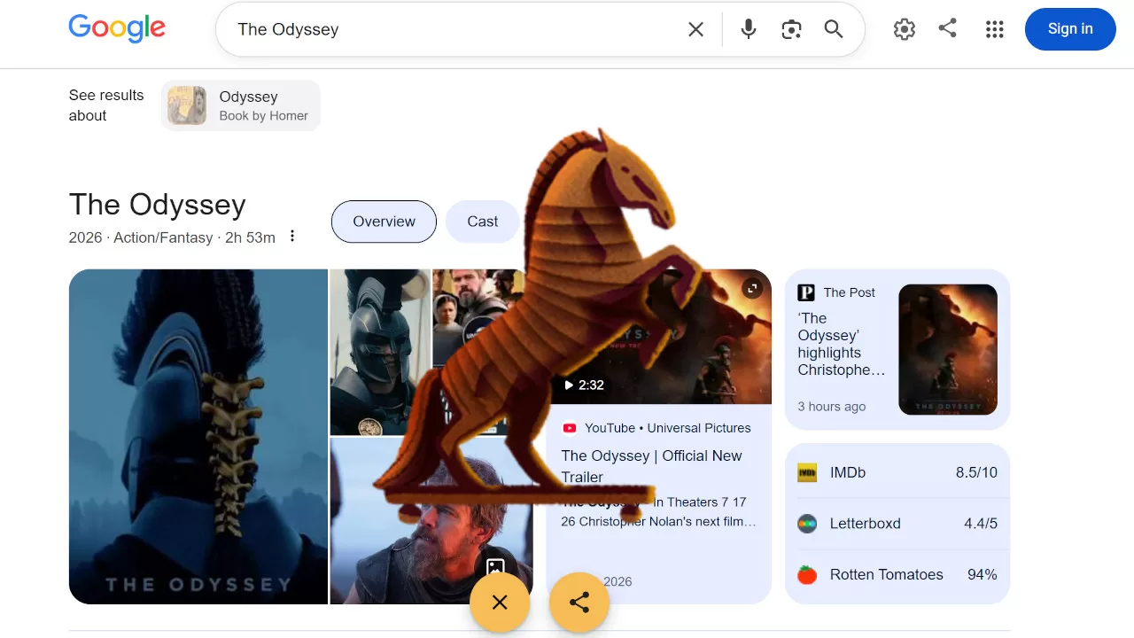
Task: Click 'YouTube • Universal Pictures' source text
Action: (x=668, y=428)
